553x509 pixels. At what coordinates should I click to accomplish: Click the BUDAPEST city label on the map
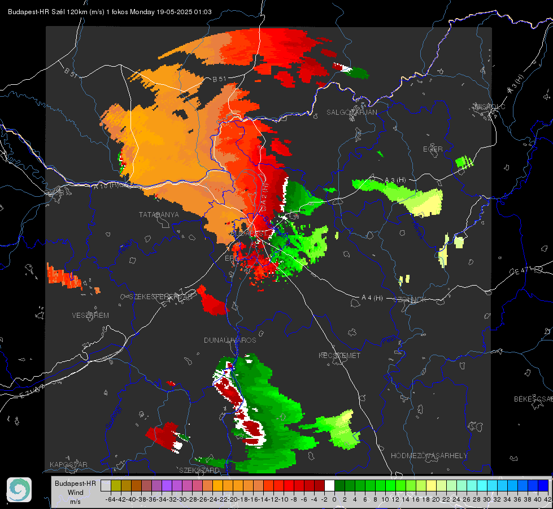tap(249, 234)
